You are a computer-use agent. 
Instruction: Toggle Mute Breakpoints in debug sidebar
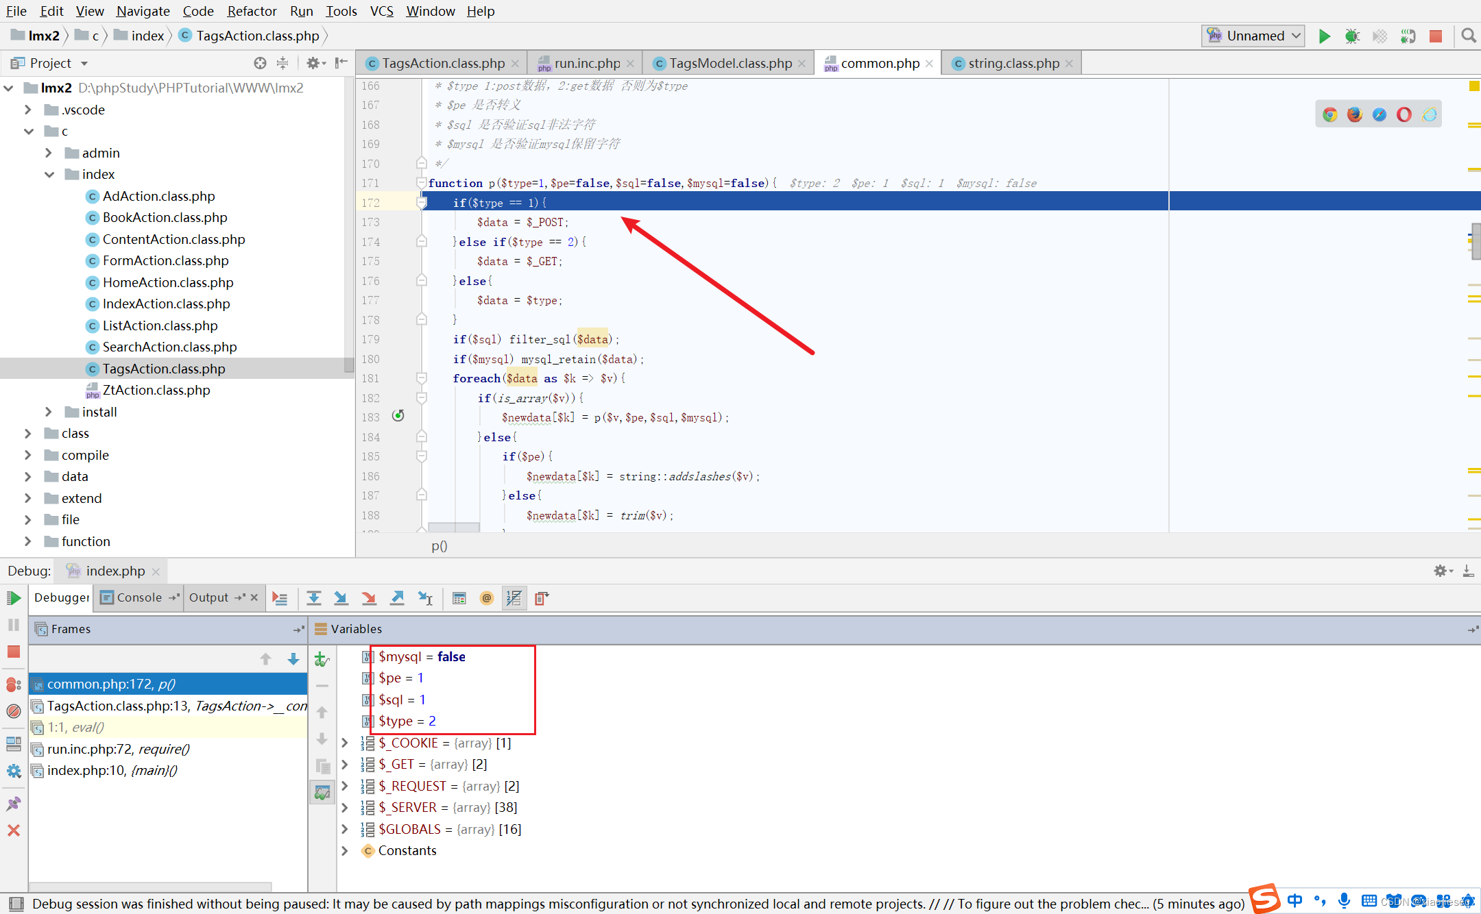13,711
